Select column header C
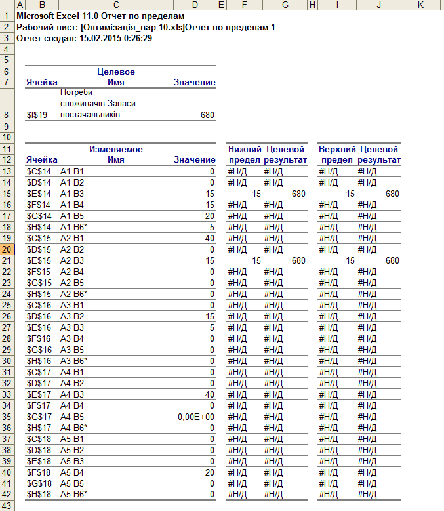The height and width of the screenshot is (511, 444). 116,5
